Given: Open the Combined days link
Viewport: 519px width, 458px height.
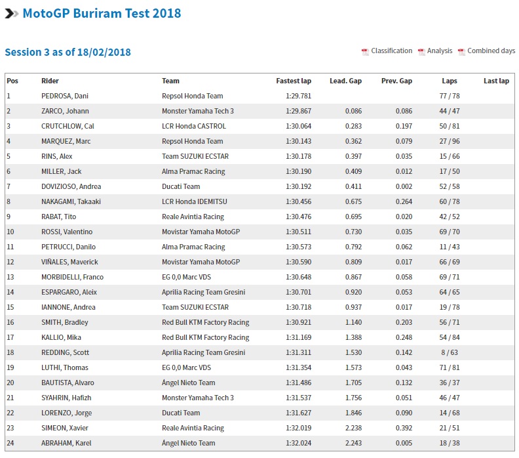Looking at the screenshot, I should pyautogui.click(x=491, y=51).
